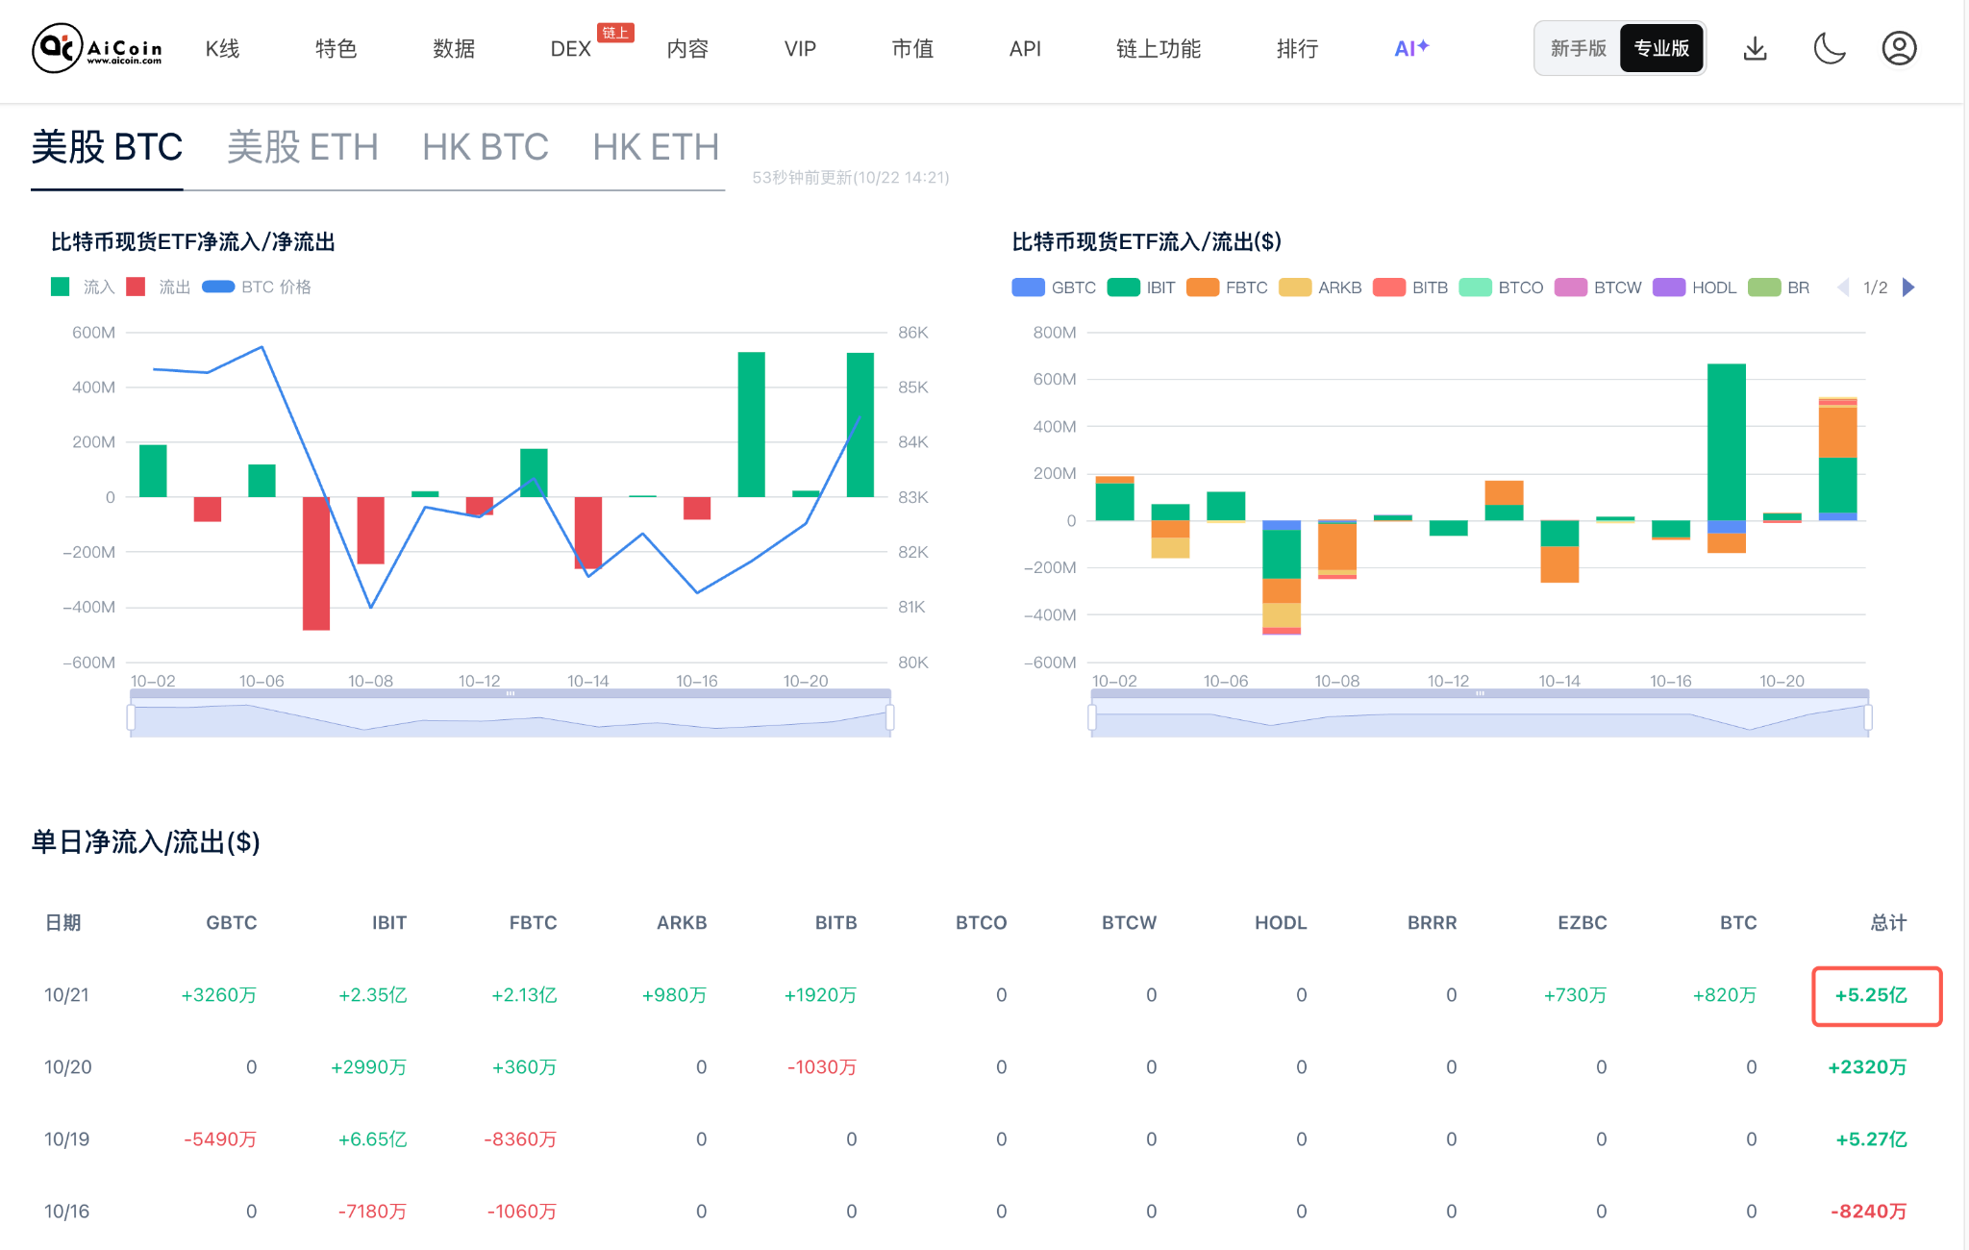
Task: Click the 总计 column header
Action: click(x=1888, y=923)
